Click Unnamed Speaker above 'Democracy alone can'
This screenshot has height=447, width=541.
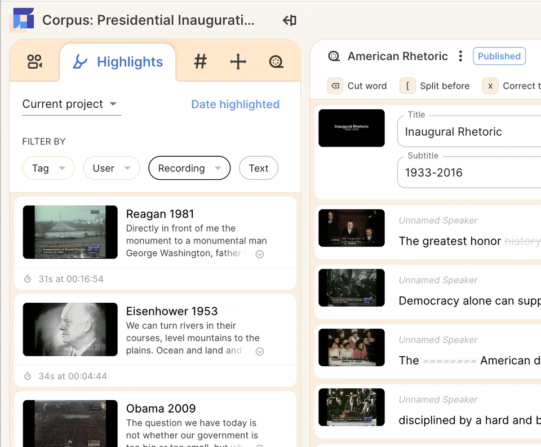tap(438, 280)
